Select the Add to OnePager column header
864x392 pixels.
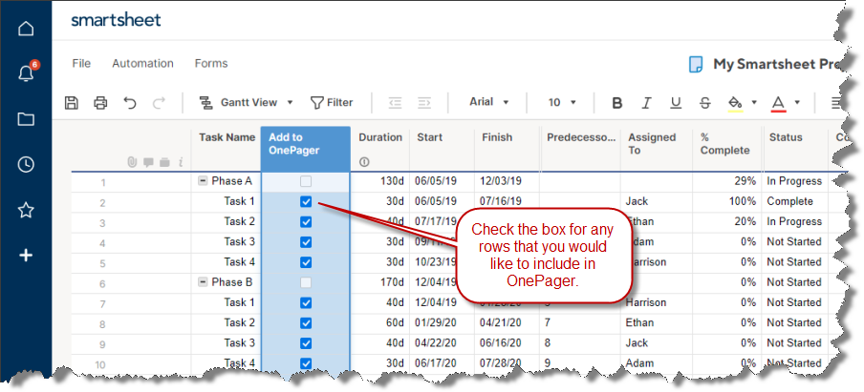[x=305, y=149]
